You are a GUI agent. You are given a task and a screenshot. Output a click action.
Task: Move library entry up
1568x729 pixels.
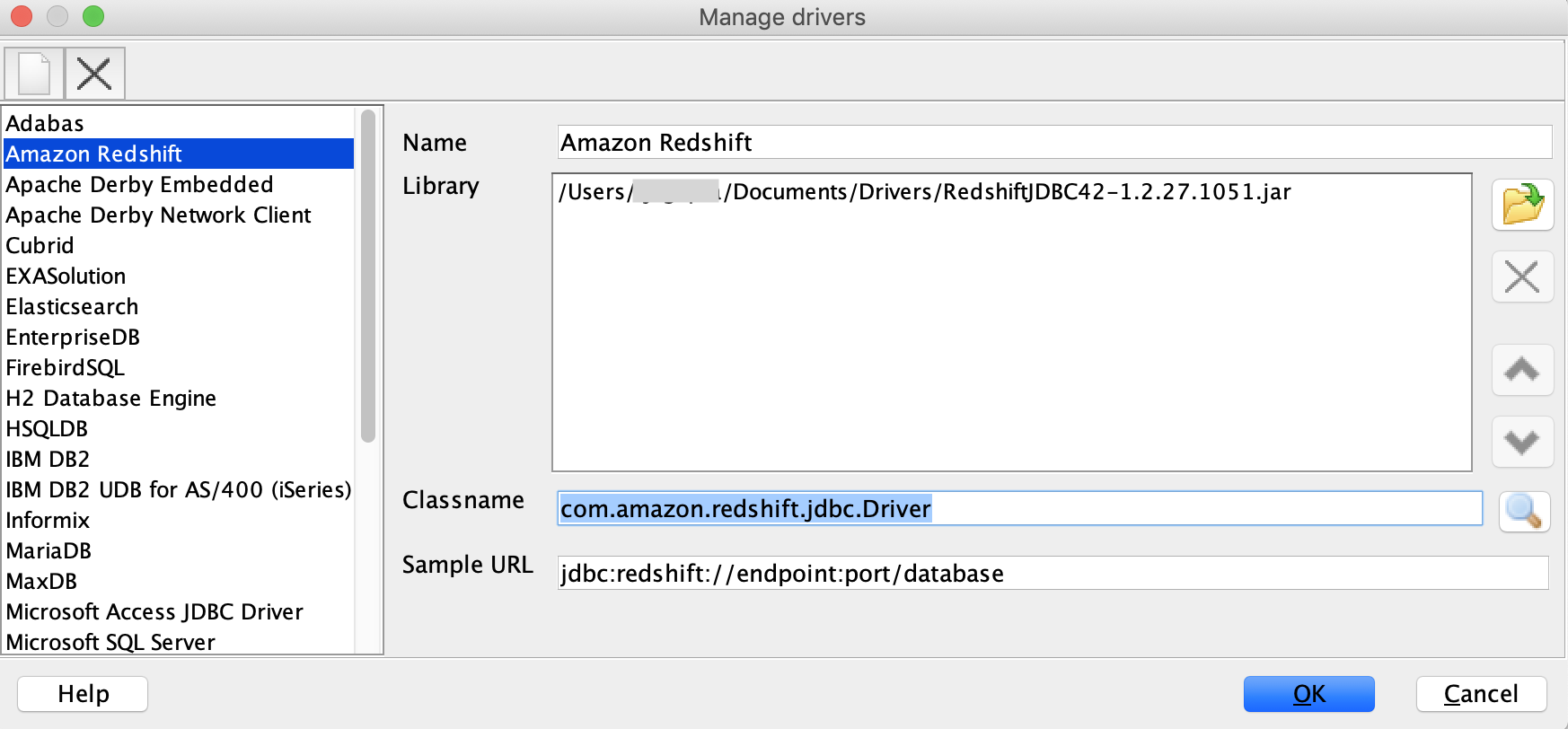pyautogui.click(x=1522, y=370)
